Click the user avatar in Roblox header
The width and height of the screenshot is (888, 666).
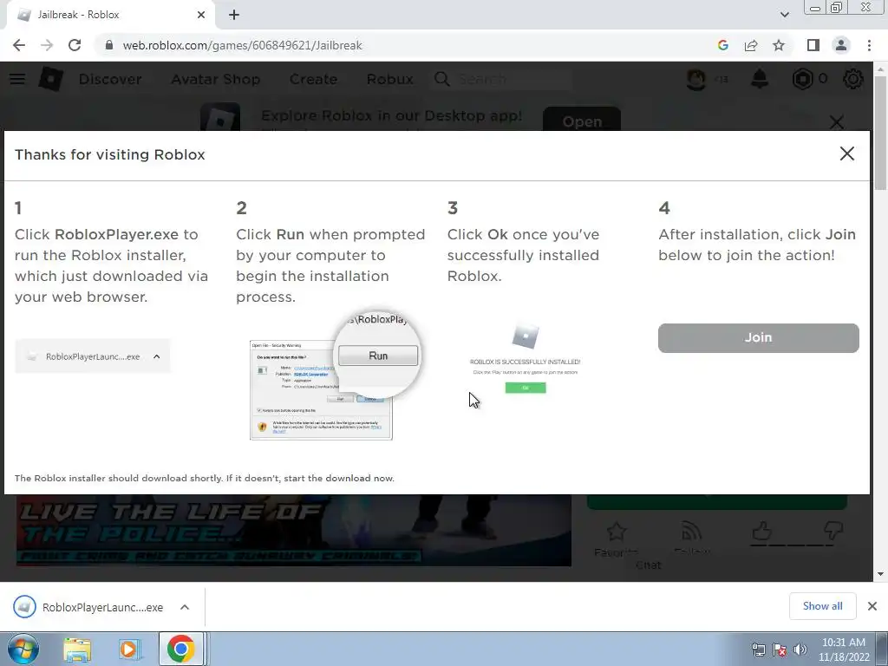(696, 79)
